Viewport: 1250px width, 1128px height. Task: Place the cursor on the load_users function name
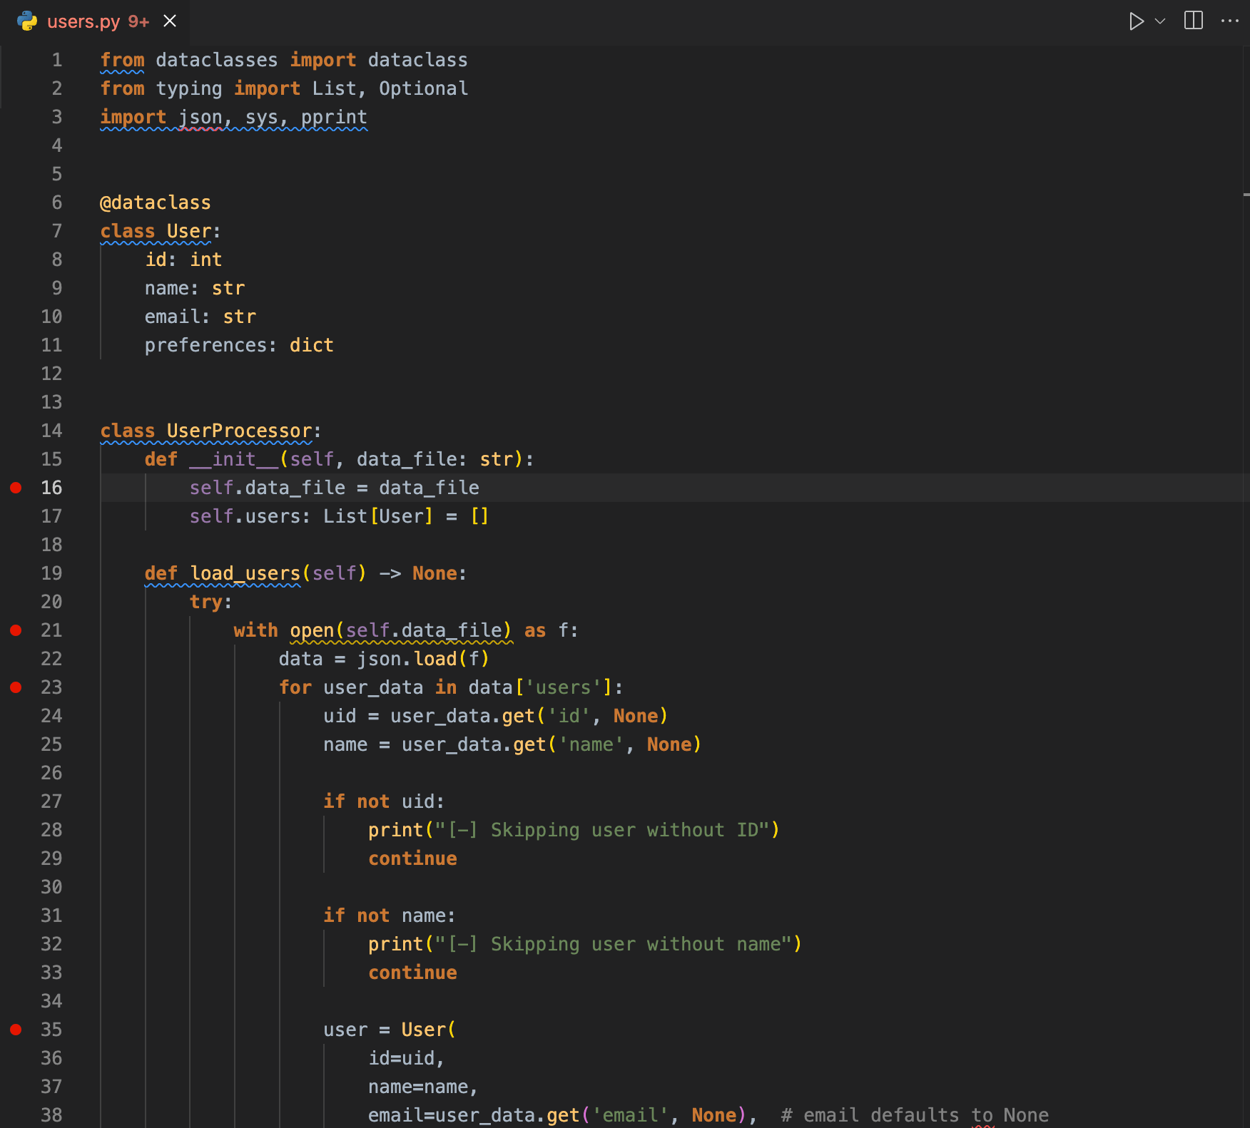pyautogui.click(x=245, y=573)
